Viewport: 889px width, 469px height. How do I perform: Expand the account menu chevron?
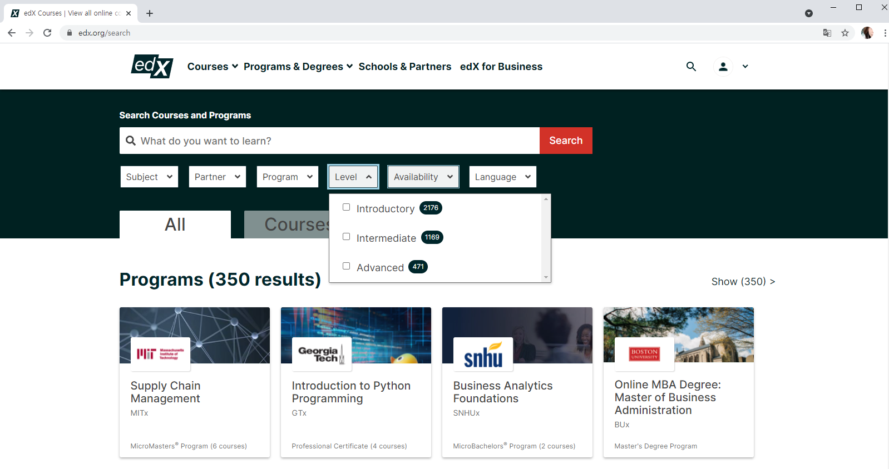click(745, 66)
